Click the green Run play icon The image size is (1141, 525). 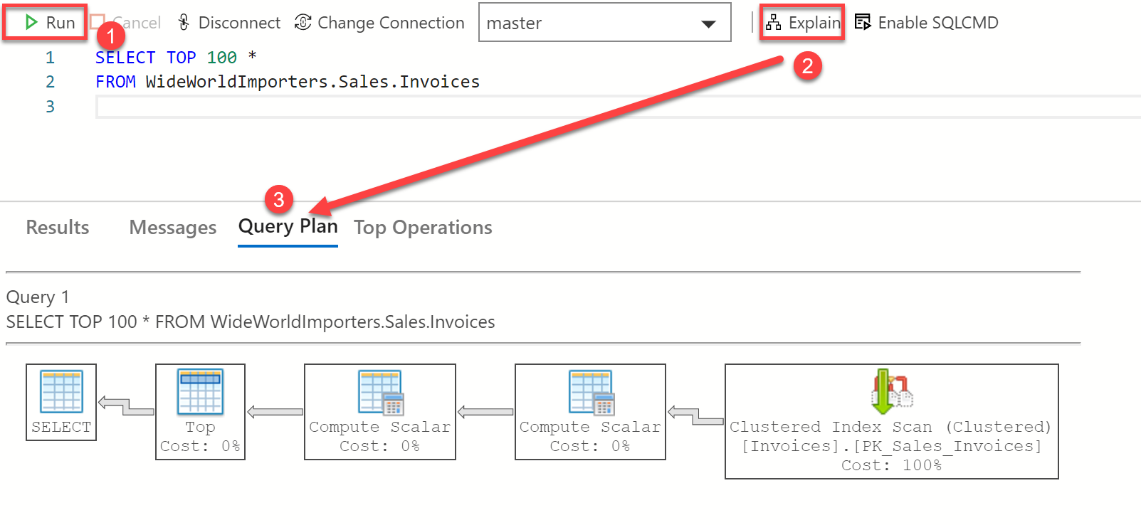click(x=31, y=23)
